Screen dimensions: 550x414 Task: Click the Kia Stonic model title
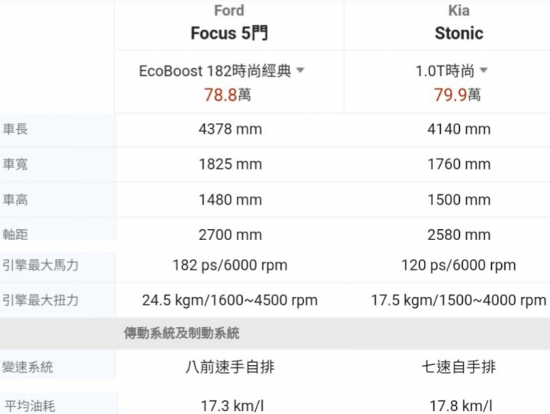point(459,34)
